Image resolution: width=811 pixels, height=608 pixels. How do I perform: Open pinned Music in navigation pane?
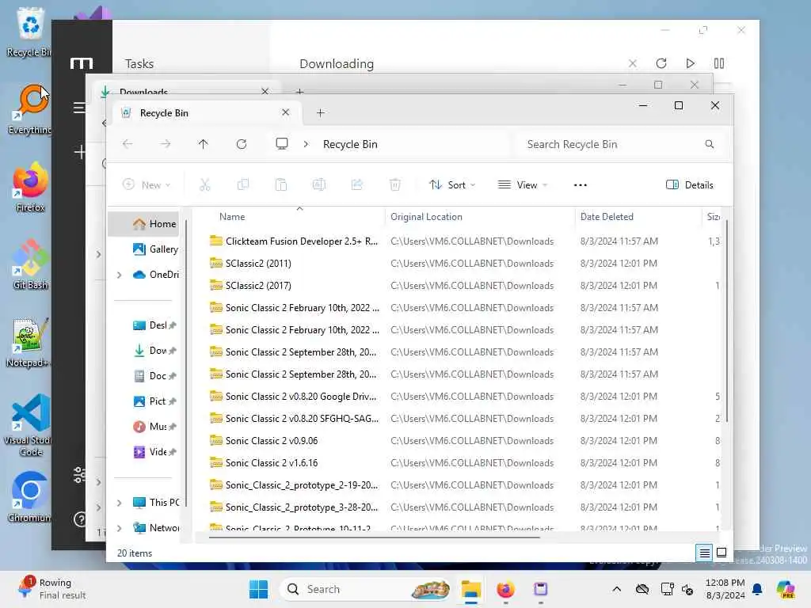click(154, 427)
